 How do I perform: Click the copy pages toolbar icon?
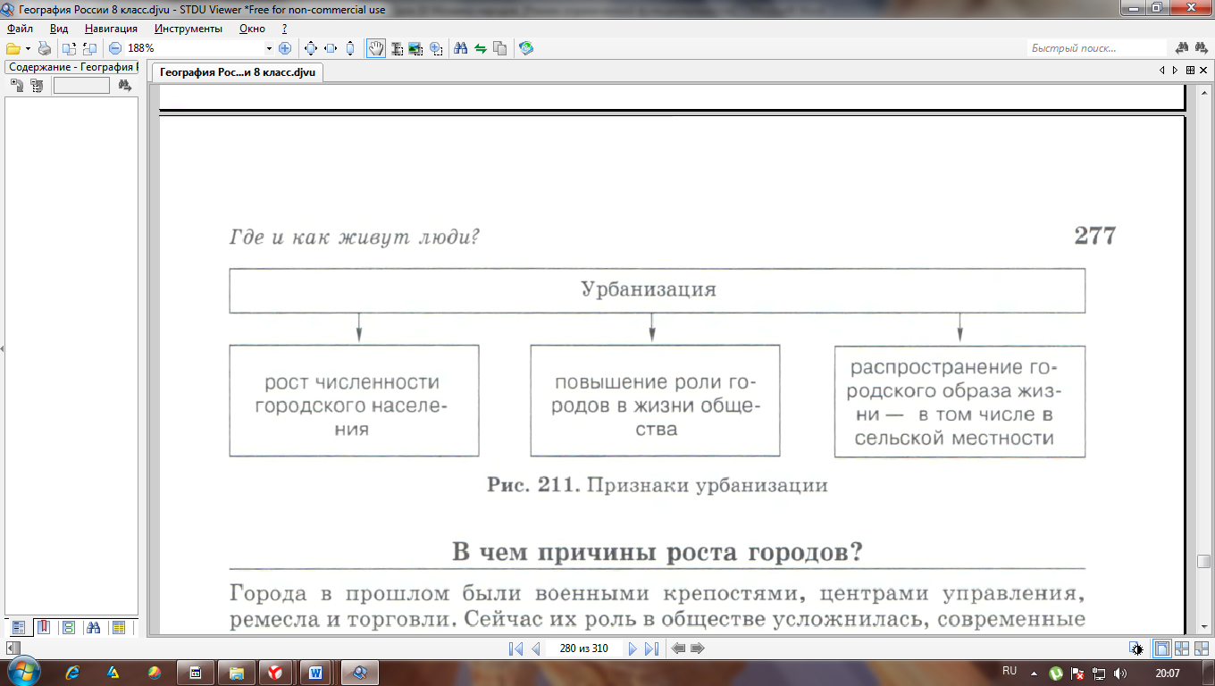499,48
